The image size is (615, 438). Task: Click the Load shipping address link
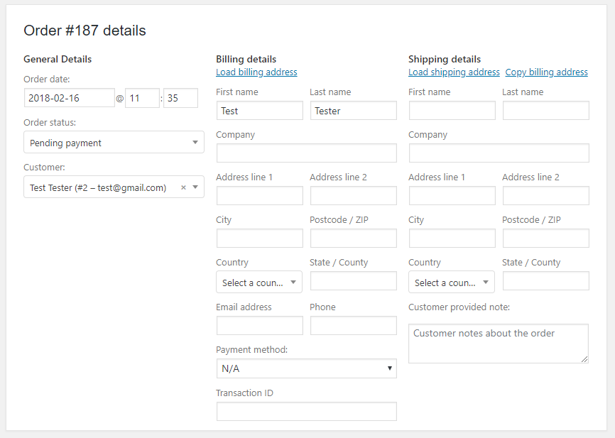(x=454, y=72)
